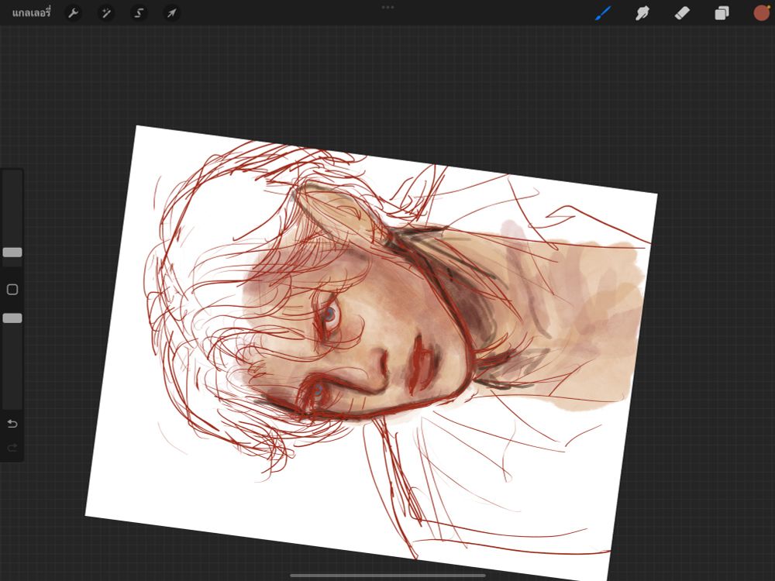Tap the Redo arrow in the sidebar

pyautogui.click(x=12, y=448)
